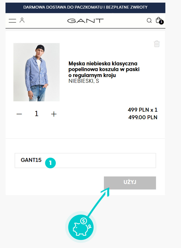
Task: Focus the GANT15 promo code field
Action: pyautogui.click(x=85, y=160)
